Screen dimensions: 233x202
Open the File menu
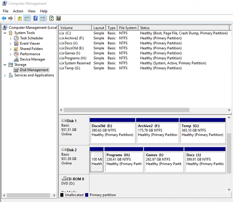(x=6, y=11)
